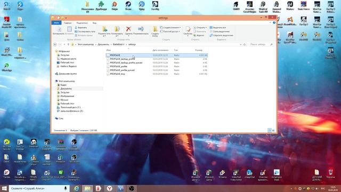Open the WhatsApp desktop icon

coord(7,67)
